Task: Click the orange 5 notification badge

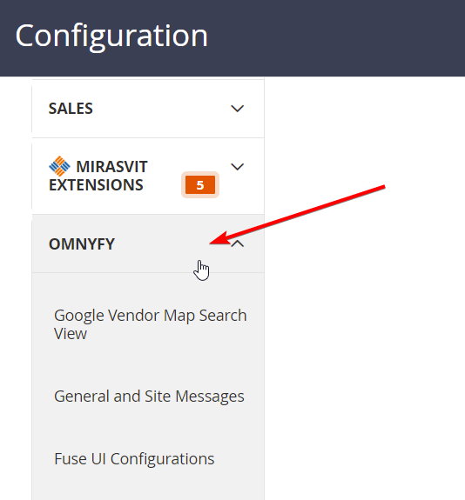Action: coord(200,185)
